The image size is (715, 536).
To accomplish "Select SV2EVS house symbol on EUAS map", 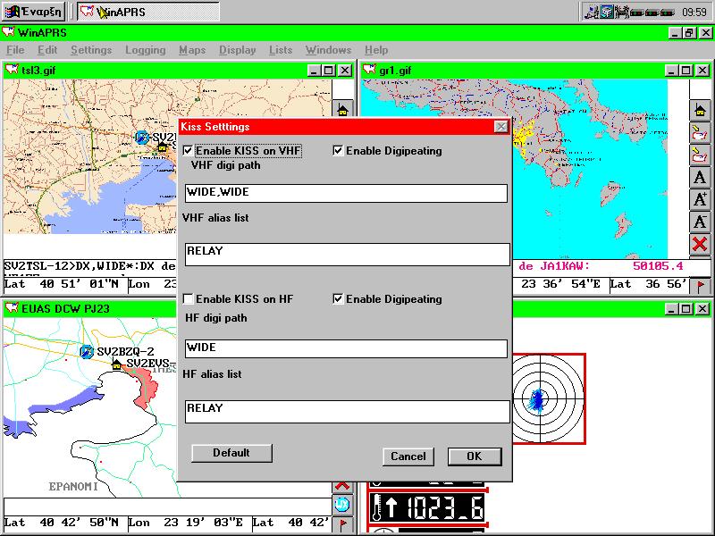I will click(x=117, y=364).
